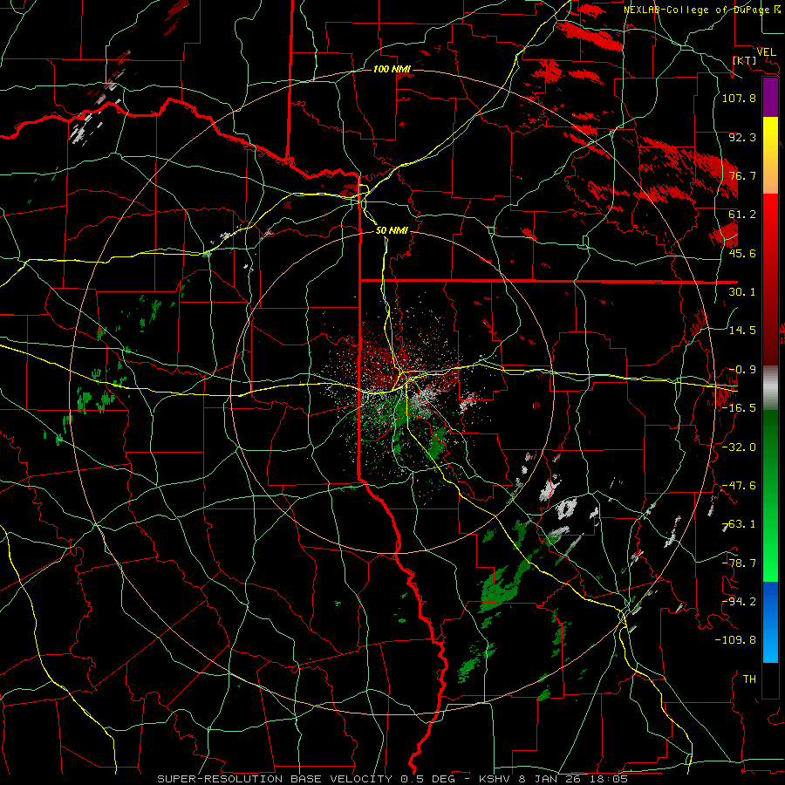Click the -32.0 velocity scale value
785x785 pixels.
click(739, 447)
